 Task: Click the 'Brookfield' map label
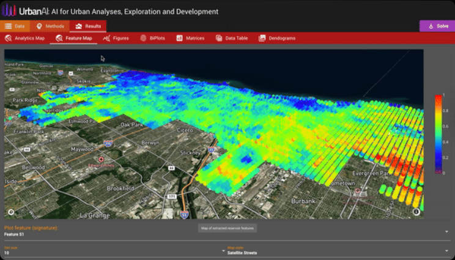[120, 188]
